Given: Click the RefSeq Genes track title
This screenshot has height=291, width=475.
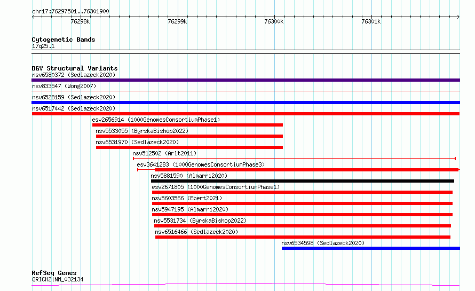Looking at the screenshot, I should (54, 273).
